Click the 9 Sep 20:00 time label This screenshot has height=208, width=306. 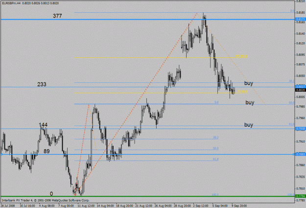pyautogui.click(x=239, y=206)
